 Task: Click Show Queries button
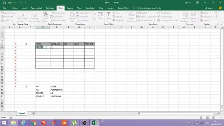[x=57, y=13]
